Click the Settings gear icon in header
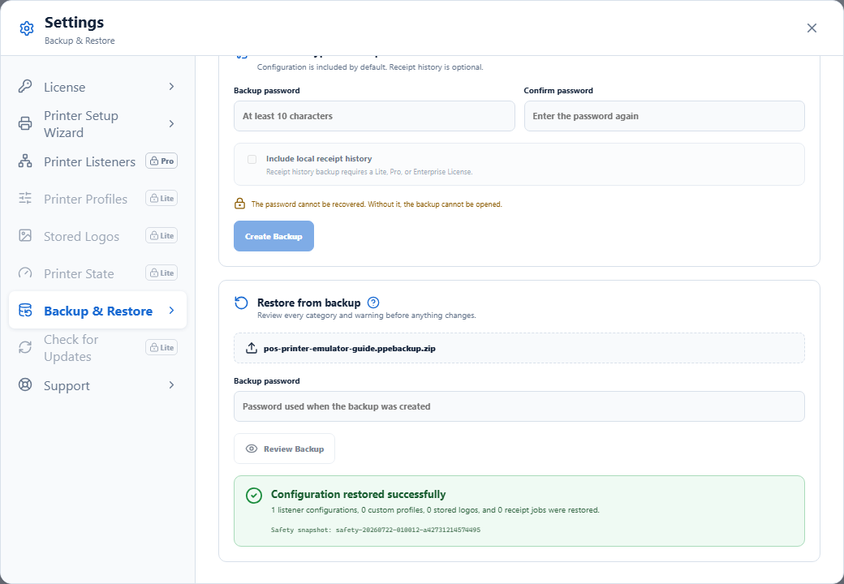The height and width of the screenshot is (584, 844). pos(26,28)
